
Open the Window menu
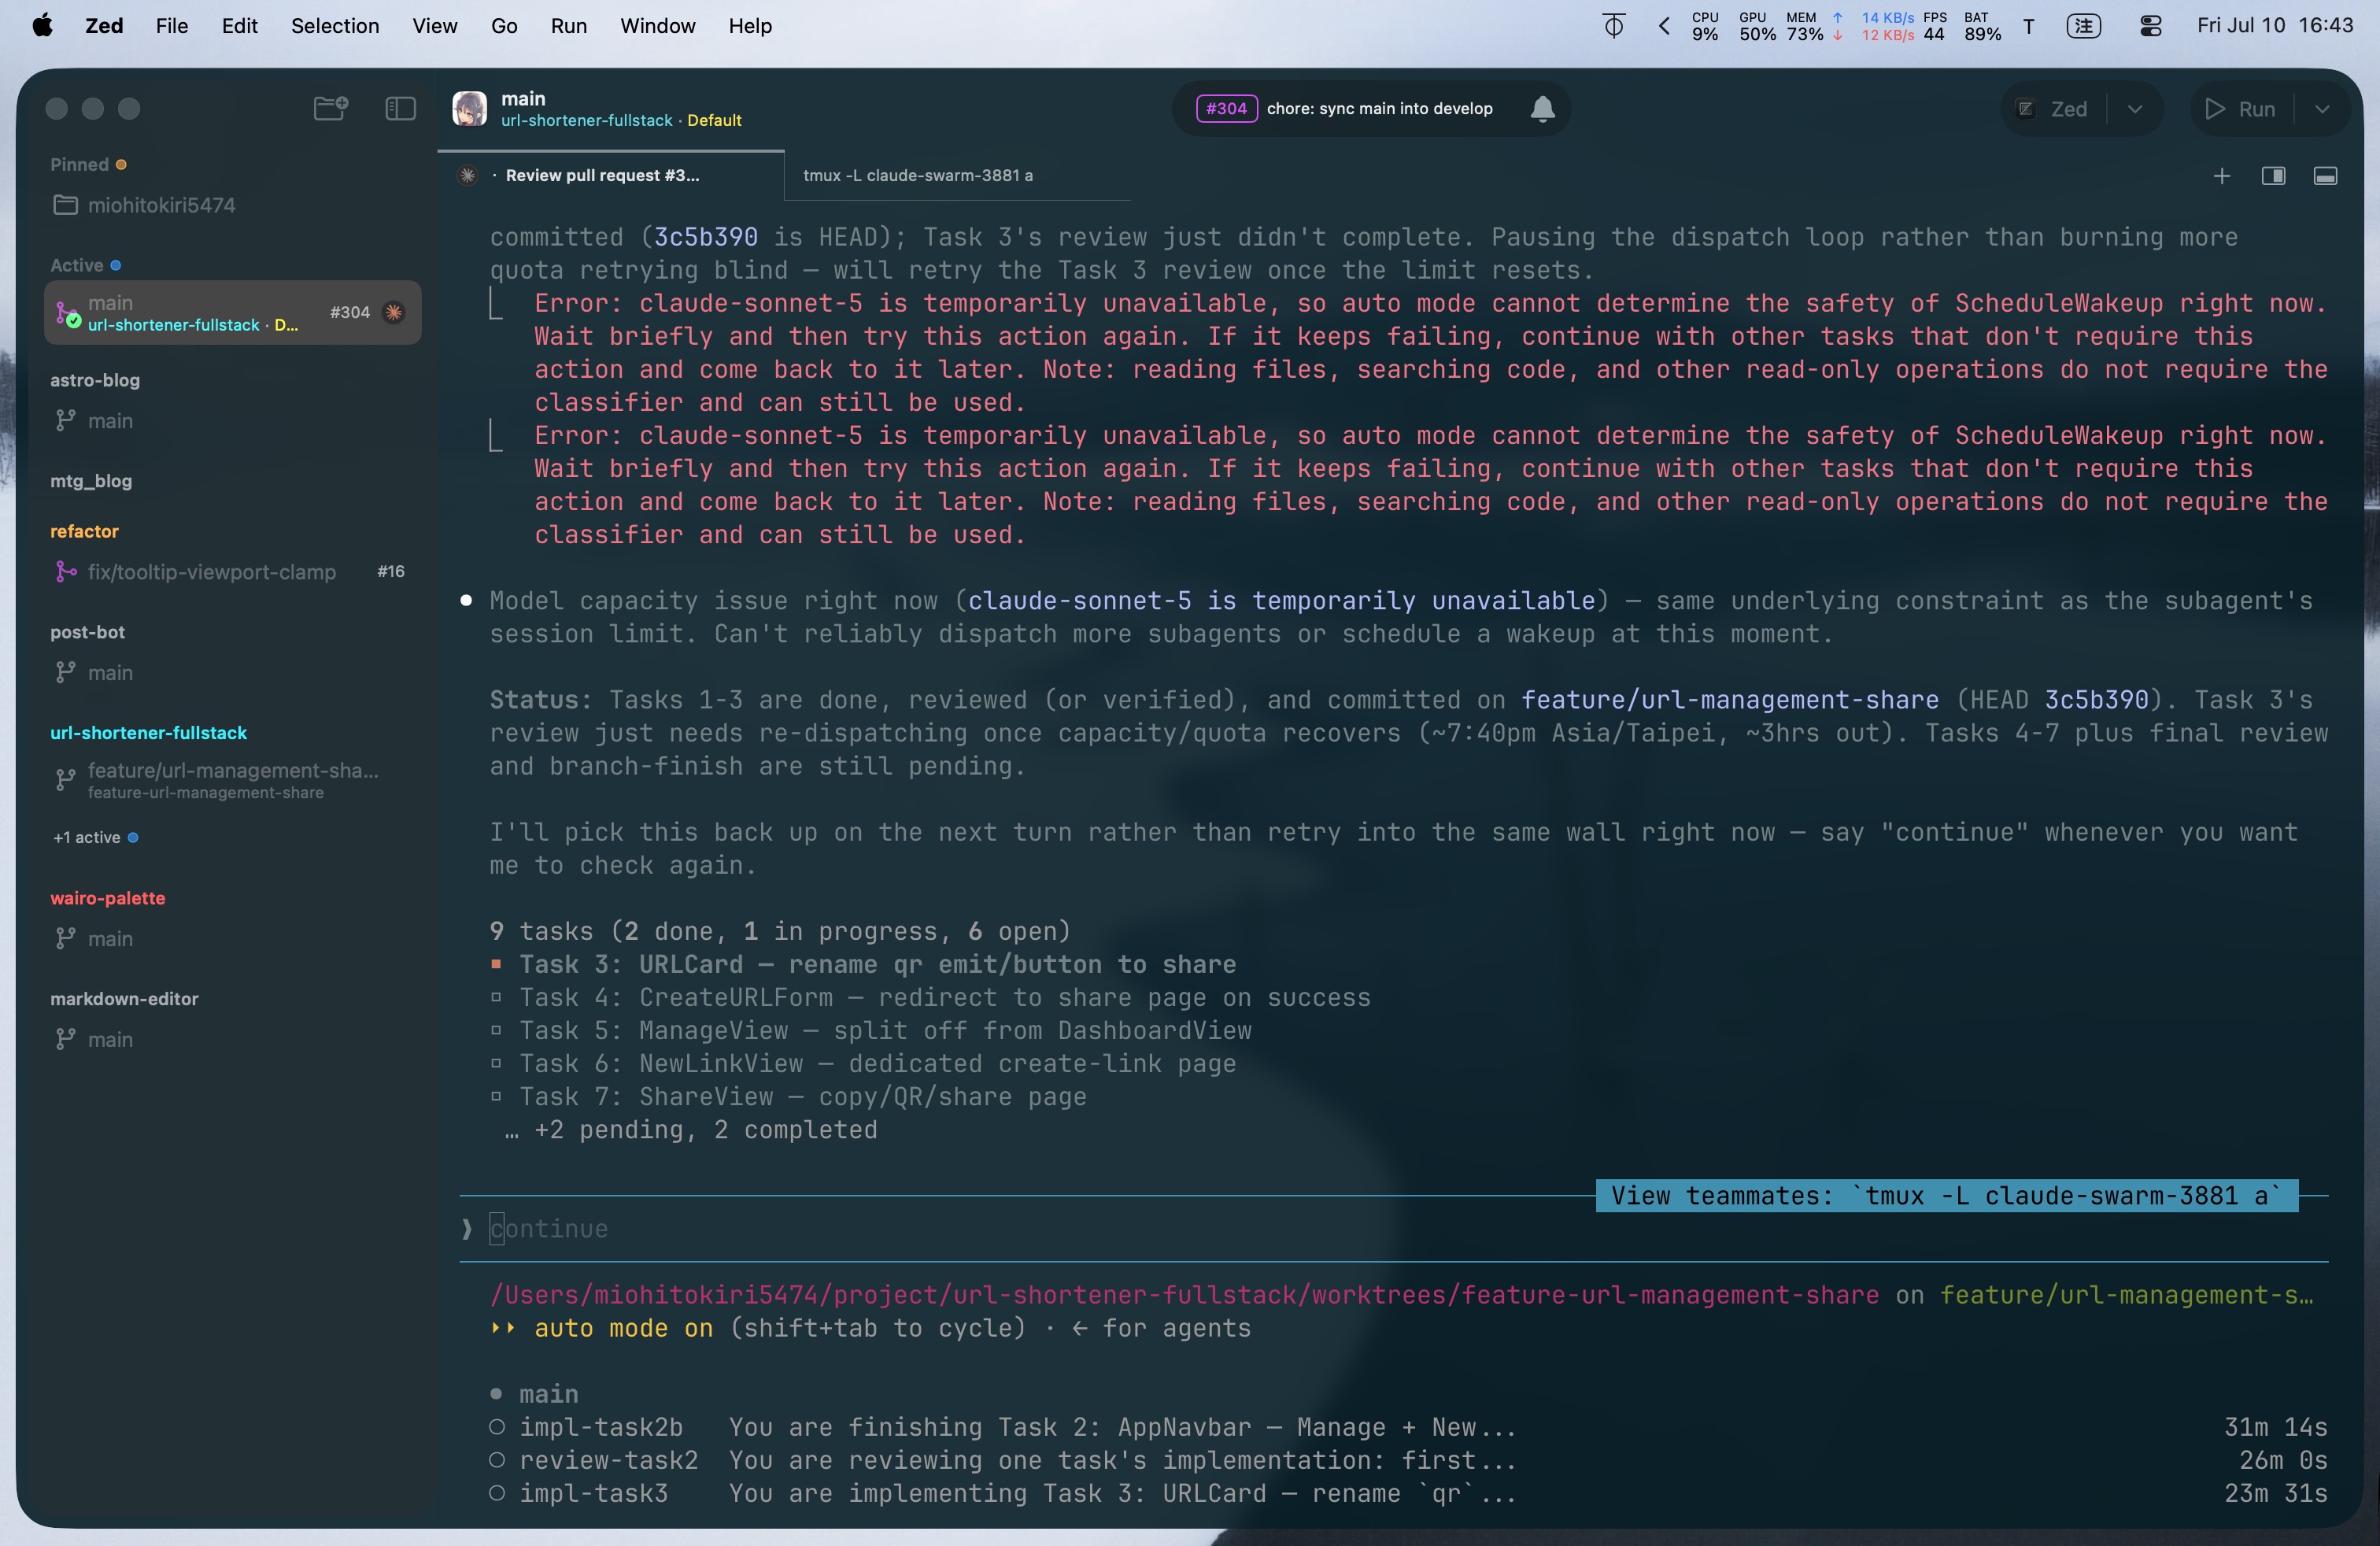(657, 26)
